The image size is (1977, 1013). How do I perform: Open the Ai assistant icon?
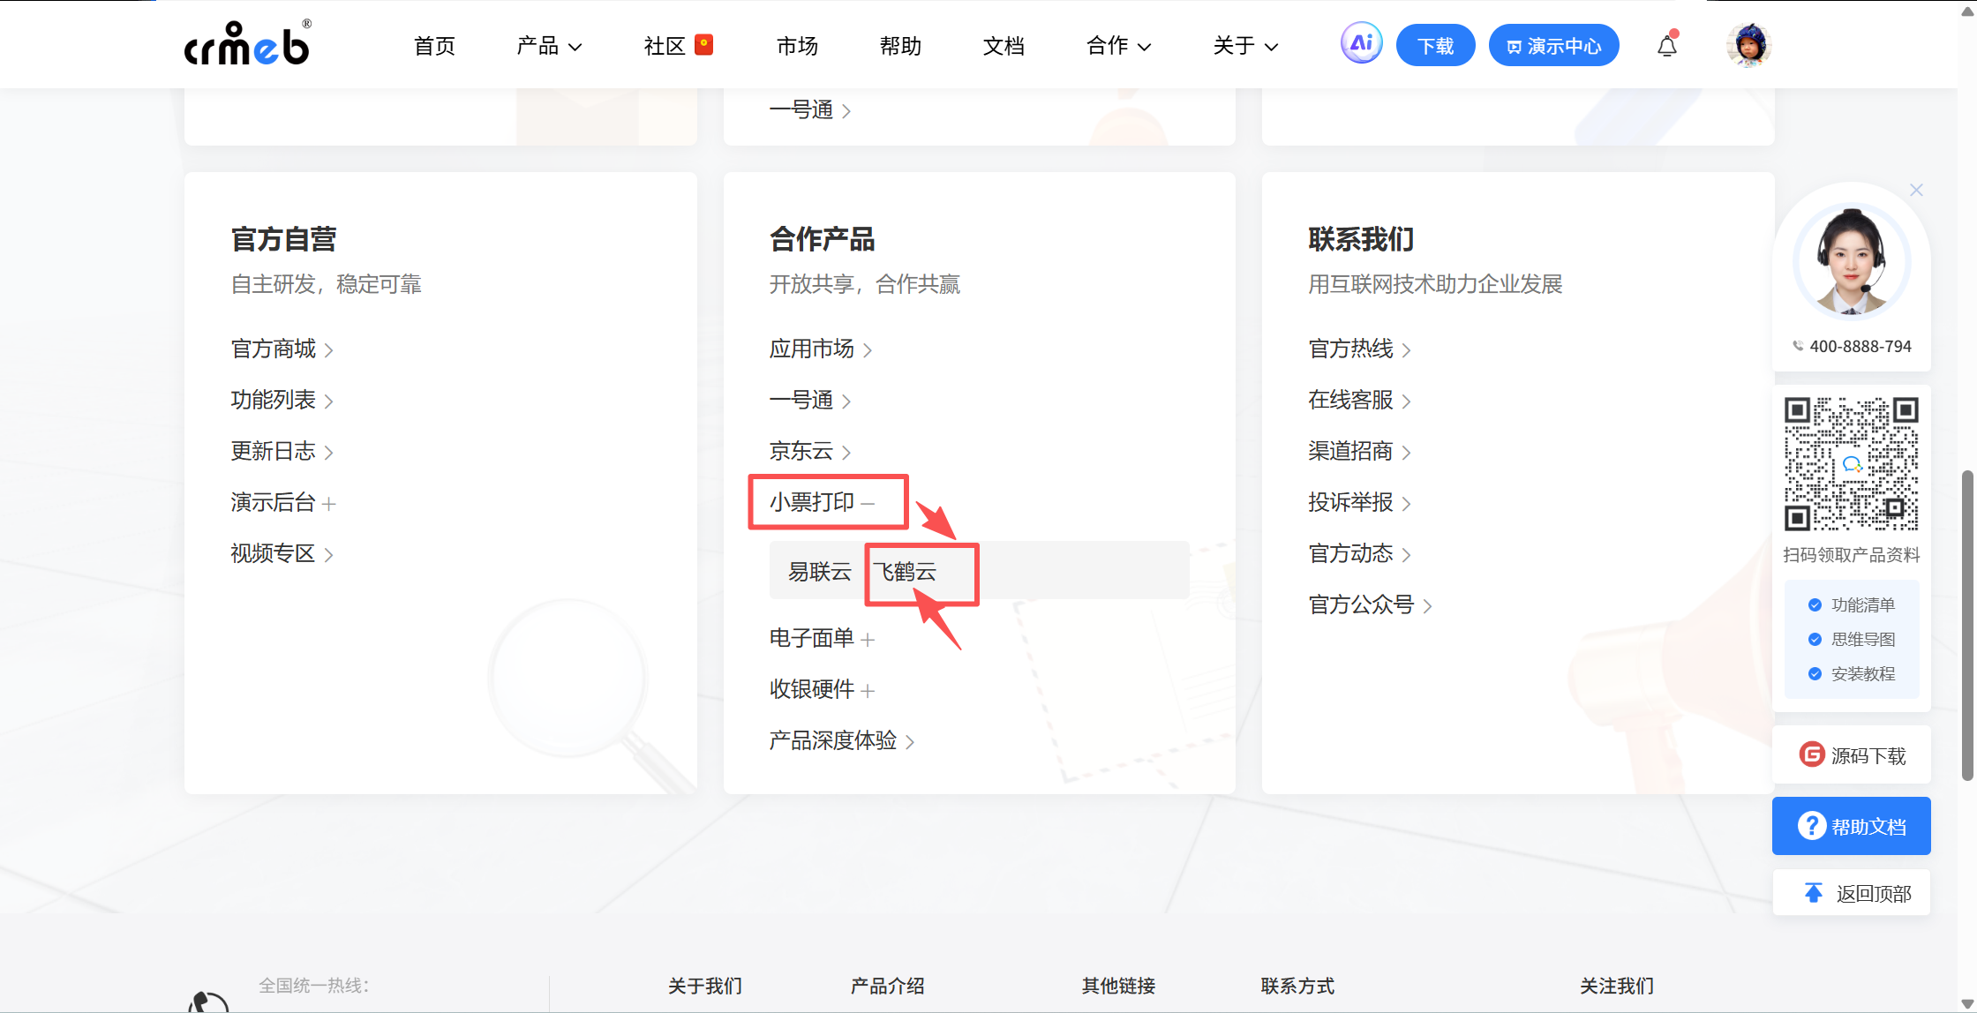(x=1361, y=43)
